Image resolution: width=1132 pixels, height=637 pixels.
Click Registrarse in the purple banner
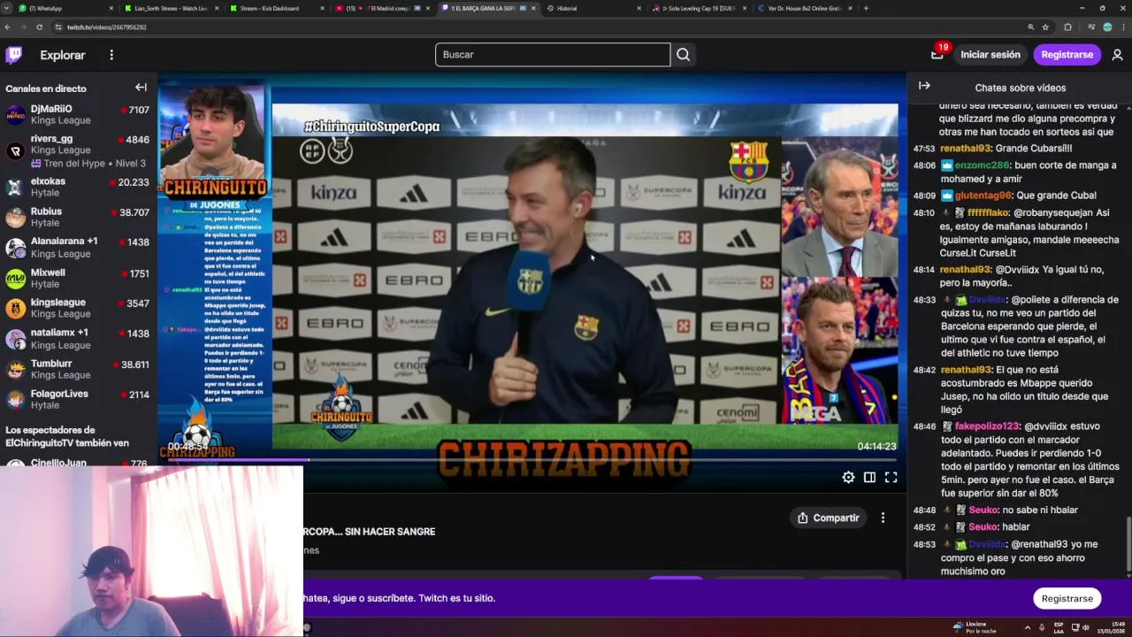coord(1067,598)
